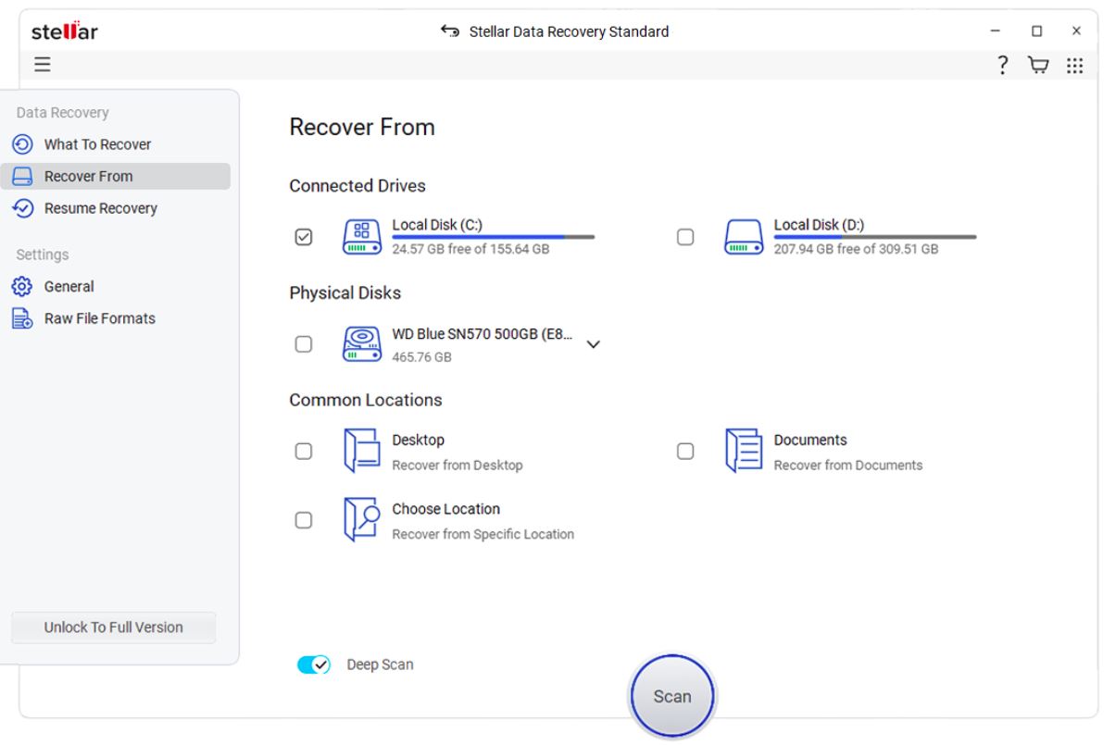Screen dimensions: 1116x745
Task: Maximize the Stellar window
Action: 1036,31
